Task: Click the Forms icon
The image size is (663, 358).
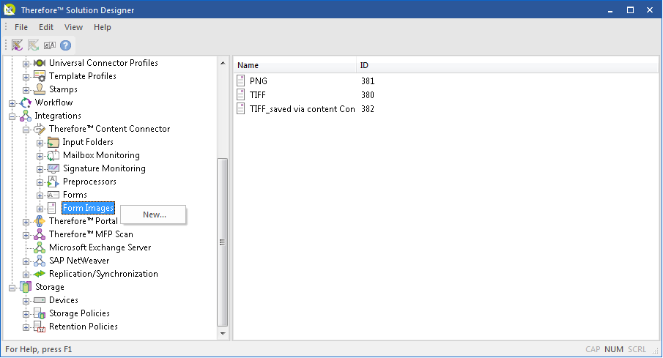Action: pos(53,195)
